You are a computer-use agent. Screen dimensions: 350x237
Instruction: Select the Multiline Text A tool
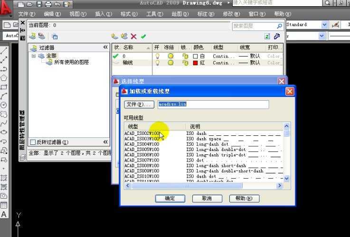coord(4,214)
